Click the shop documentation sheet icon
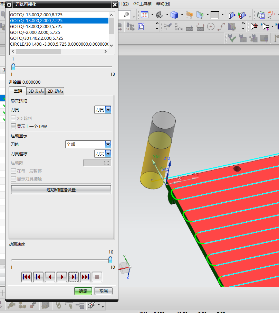Screen dimensions: 279x313 (141, 27)
